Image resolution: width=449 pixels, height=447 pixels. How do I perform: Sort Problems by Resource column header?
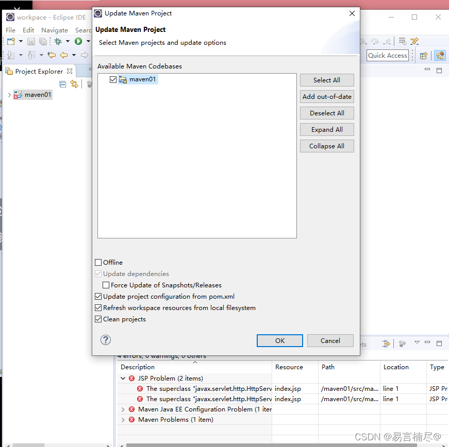(x=295, y=367)
